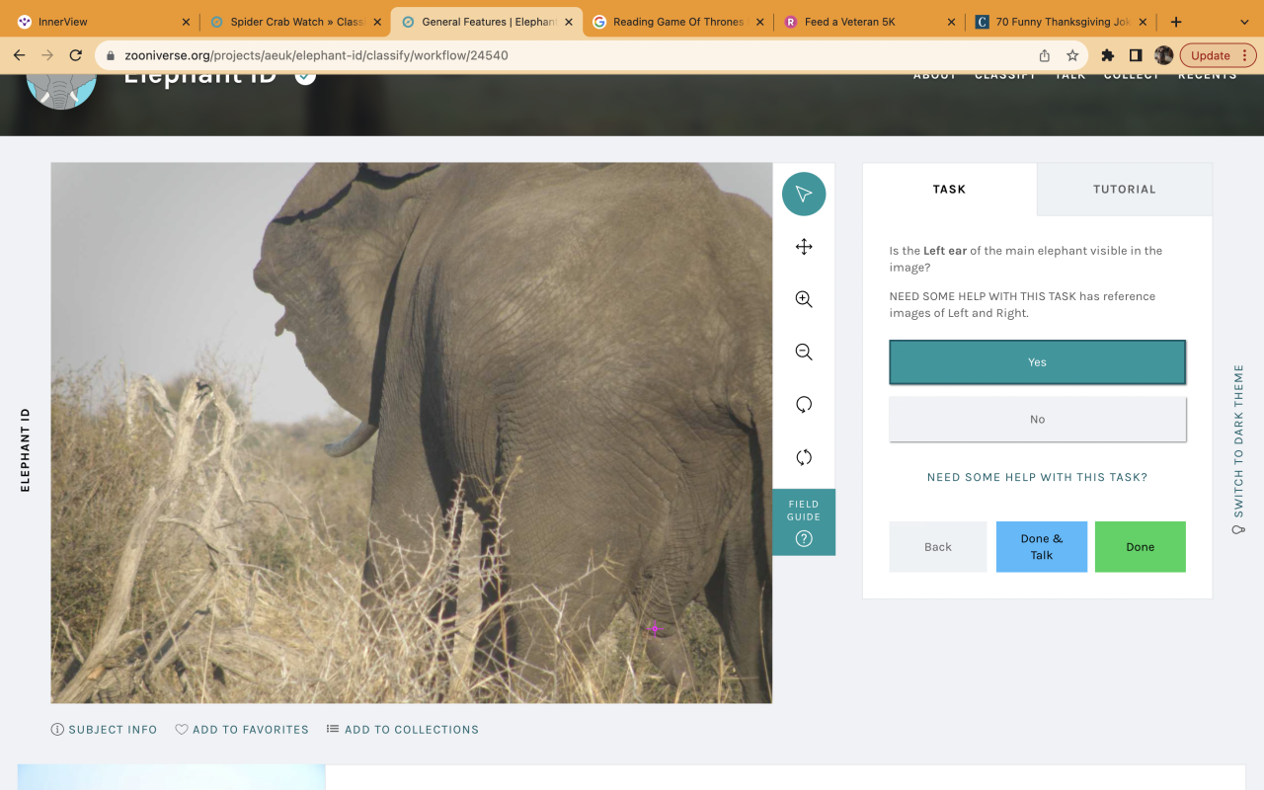Add this subject to favorites

coord(242,730)
